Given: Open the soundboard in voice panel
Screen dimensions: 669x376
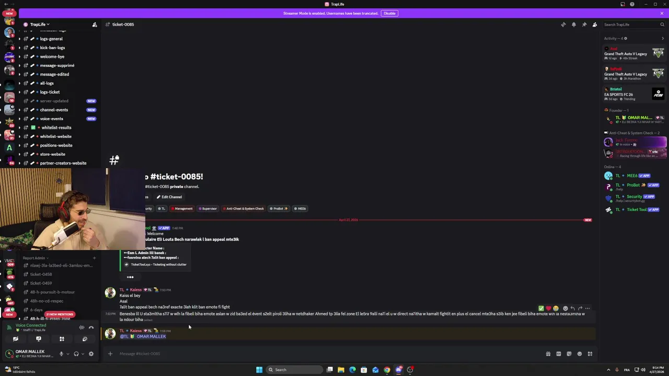Looking at the screenshot, I should coord(85,339).
